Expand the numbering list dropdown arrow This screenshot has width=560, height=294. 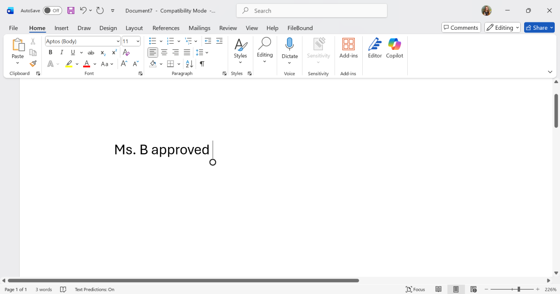179,41
